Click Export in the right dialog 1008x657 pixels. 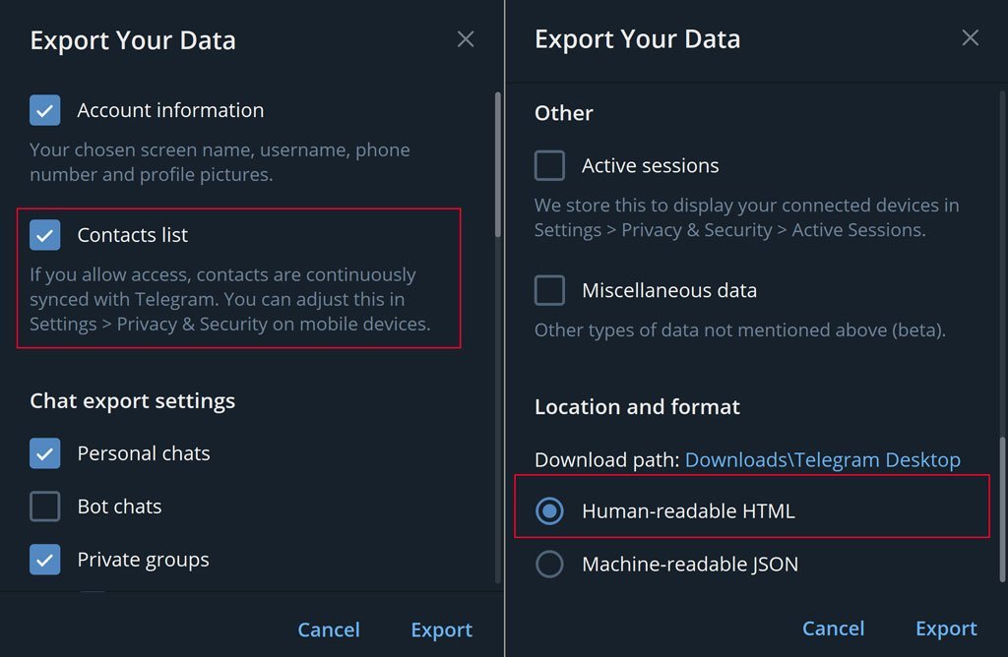point(946,628)
